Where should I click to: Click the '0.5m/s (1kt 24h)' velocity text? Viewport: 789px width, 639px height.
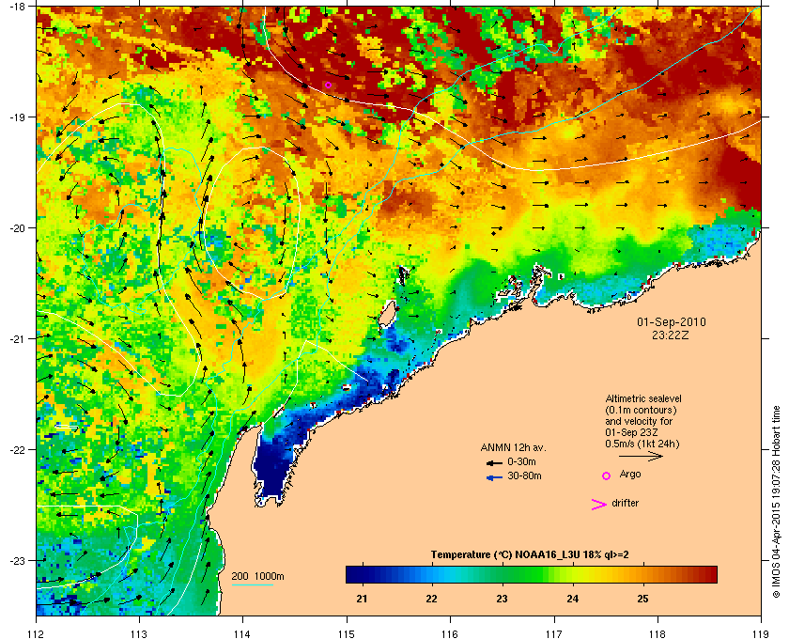(642, 444)
